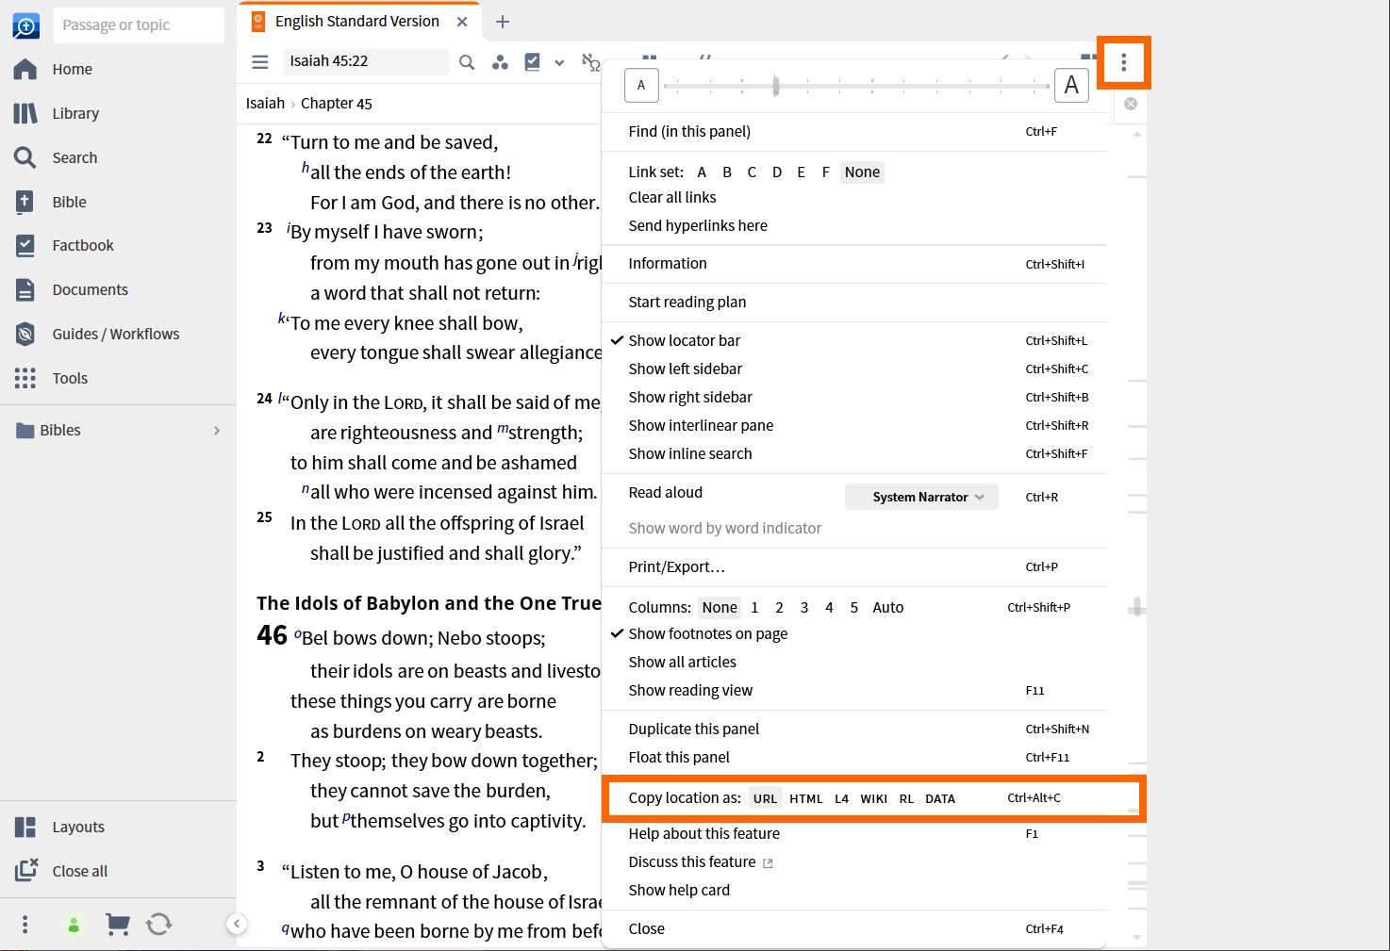Screen dimensions: 1390x951
Task: Copy location as DATA
Action: (x=940, y=798)
